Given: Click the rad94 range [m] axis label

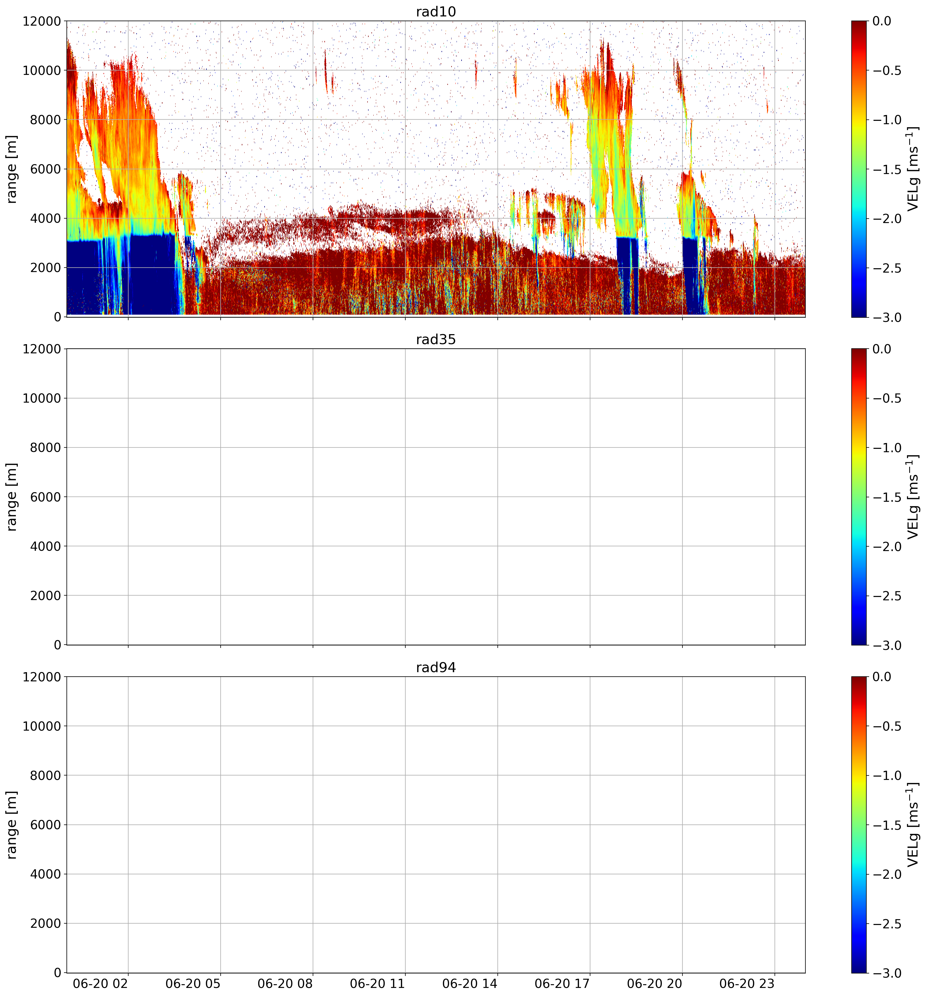Looking at the screenshot, I should click(11, 825).
